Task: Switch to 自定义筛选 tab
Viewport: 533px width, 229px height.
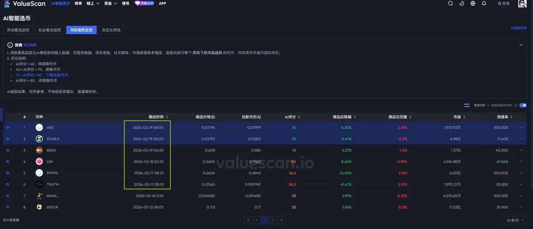Action: (x=111, y=30)
